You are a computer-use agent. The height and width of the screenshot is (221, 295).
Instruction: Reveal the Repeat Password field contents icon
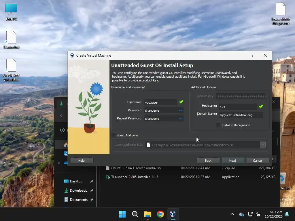(181, 119)
